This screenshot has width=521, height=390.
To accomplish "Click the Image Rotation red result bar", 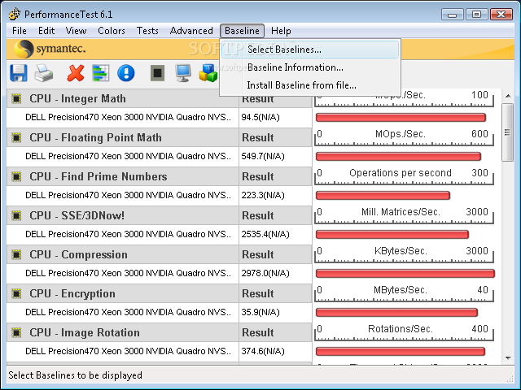I will (401, 351).
